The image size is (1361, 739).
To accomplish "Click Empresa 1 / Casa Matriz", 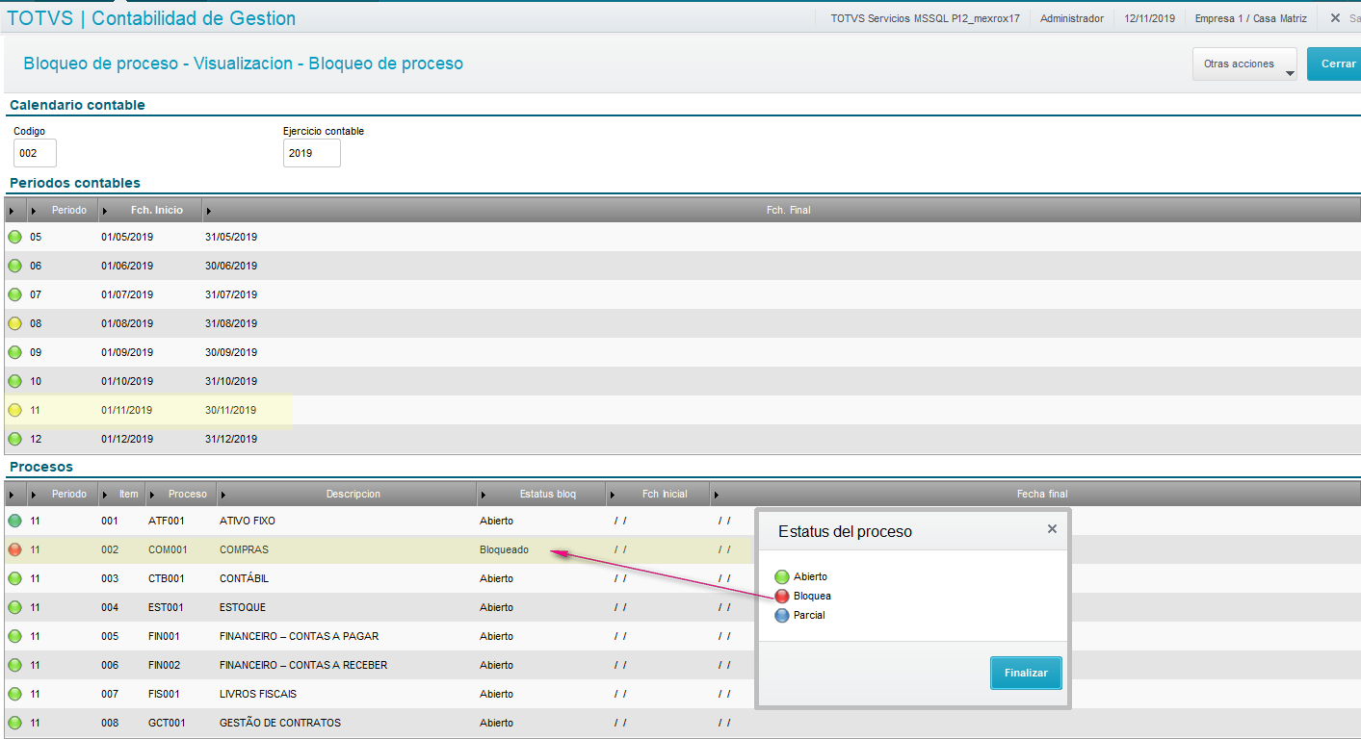I will [x=1249, y=18].
